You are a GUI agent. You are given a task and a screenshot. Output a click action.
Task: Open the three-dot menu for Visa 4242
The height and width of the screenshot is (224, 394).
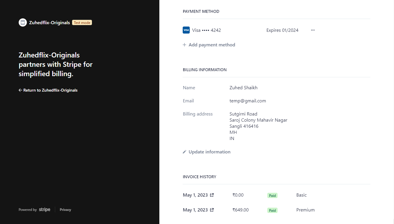pyautogui.click(x=313, y=30)
